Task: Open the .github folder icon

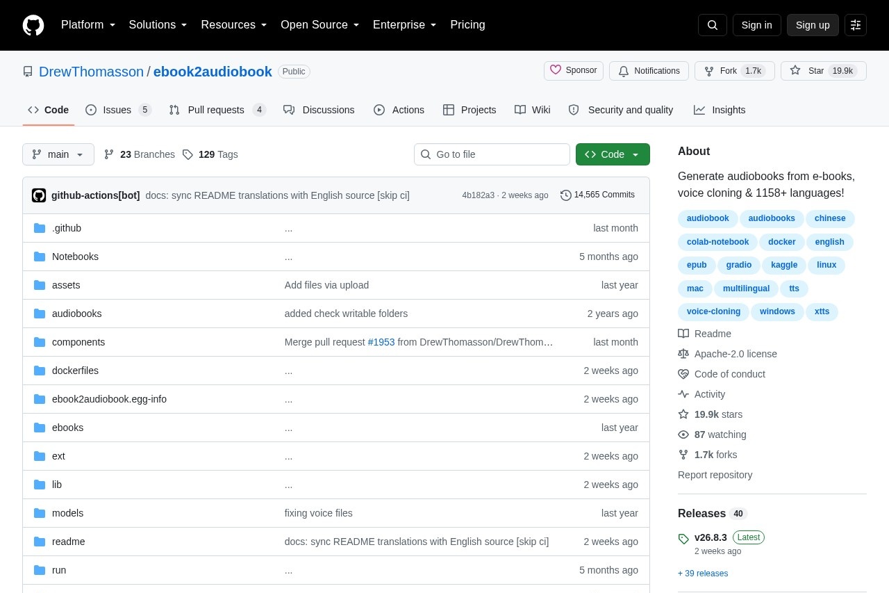Action: (40, 228)
